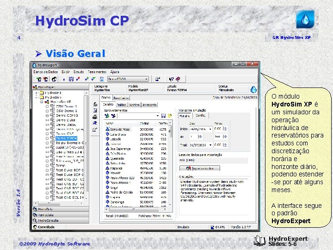Tick the checkbox for CSU Demo 1
Viewport: 333px width, 250px height.
[x=47, y=106]
